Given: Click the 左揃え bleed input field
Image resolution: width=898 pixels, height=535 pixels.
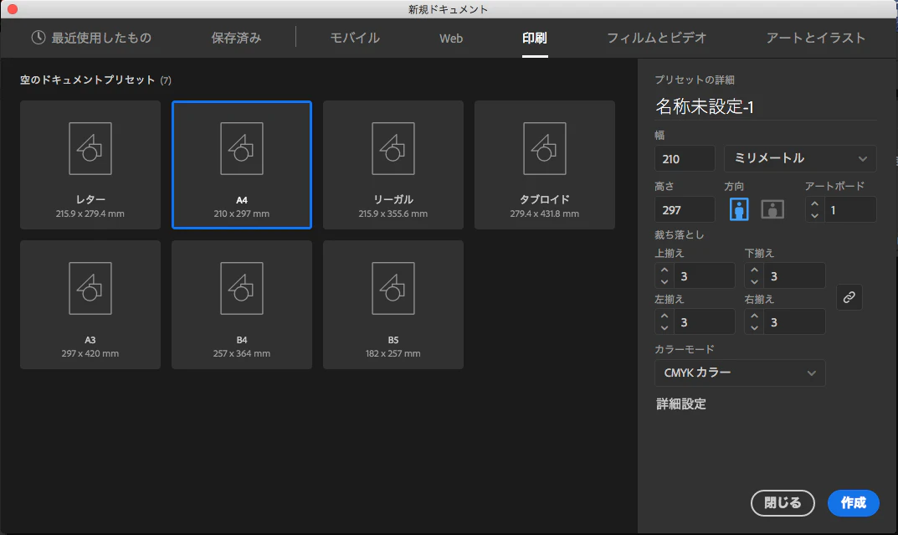Looking at the screenshot, I should pos(704,322).
